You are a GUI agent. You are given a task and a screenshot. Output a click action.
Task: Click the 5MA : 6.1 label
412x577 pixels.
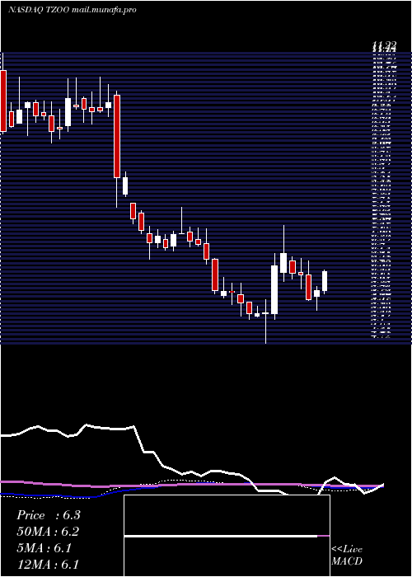44,548
